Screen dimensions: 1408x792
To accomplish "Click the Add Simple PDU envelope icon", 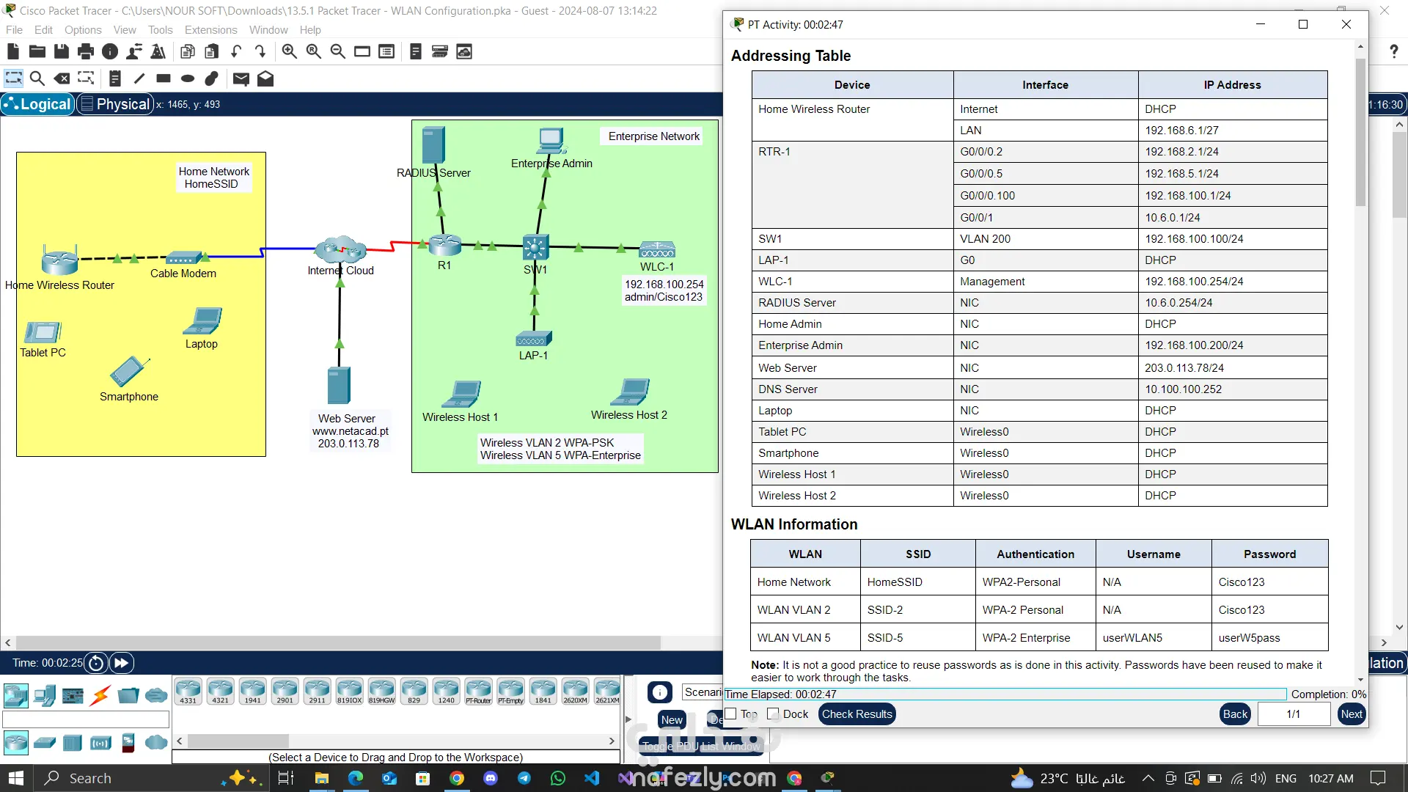I will (x=241, y=78).
